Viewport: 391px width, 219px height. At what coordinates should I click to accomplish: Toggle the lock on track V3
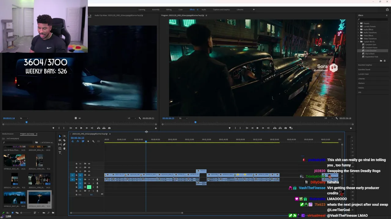76,168
